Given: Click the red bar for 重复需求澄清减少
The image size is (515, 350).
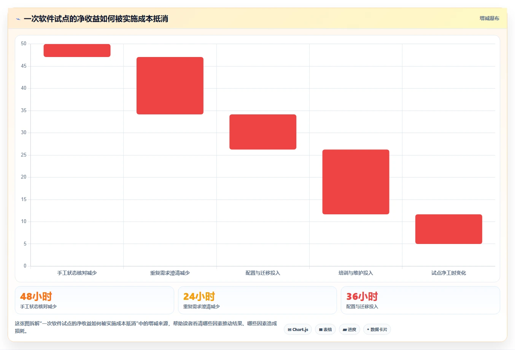Looking at the screenshot, I should pos(170,86).
